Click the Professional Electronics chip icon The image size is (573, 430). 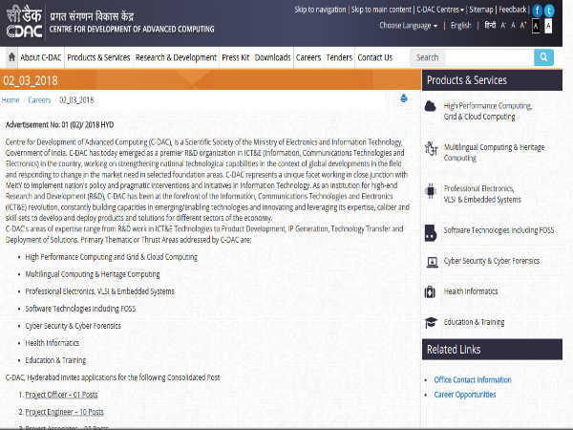point(431,190)
